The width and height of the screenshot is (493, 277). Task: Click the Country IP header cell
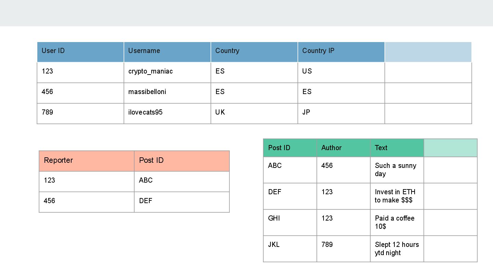tap(341, 52)
